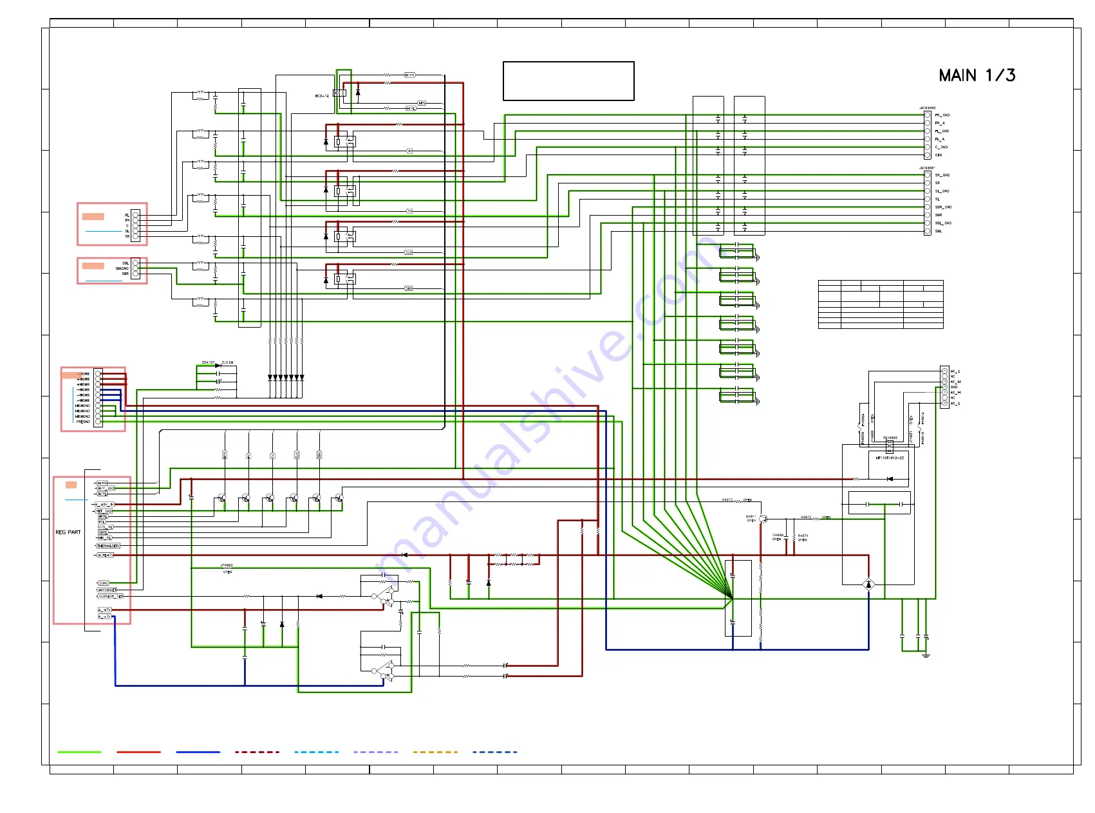The height and width of the screenshot is (813, 1095).
Task: Click the dashed dark red legend line
Action: pos(257,752)
